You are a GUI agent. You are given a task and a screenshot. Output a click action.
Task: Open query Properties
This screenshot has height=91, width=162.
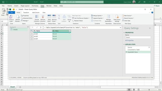tap(25, 16)
